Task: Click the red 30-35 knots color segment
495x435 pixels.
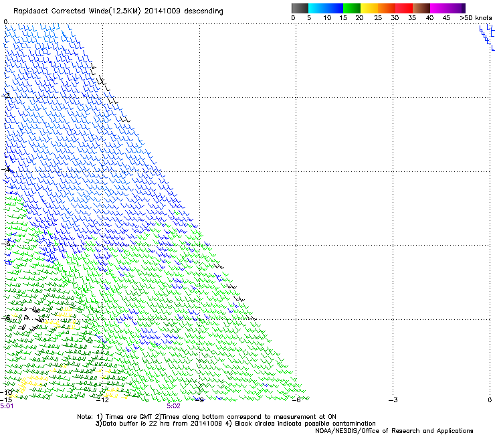Action: [x=404, y=8]
